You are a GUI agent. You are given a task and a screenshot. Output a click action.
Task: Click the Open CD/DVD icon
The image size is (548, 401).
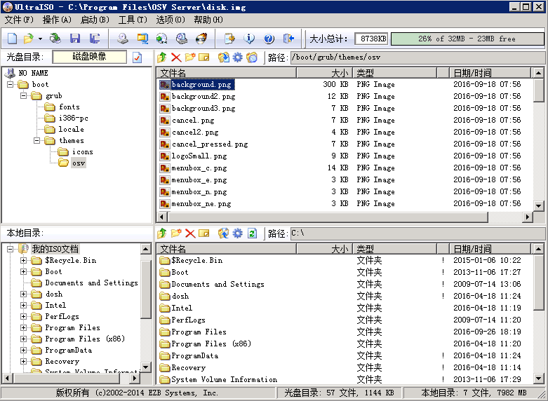[55, 39]
